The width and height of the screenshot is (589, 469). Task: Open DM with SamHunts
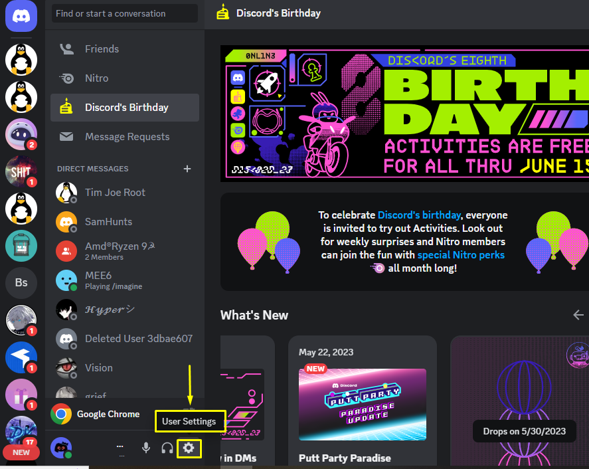coord(125,222)
